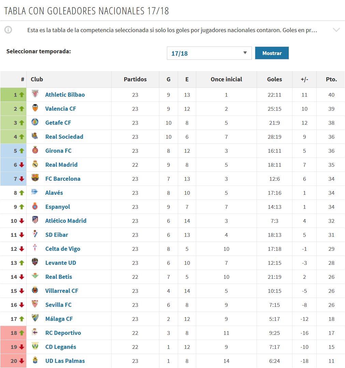Click the Partidos column header

point(135,79)
